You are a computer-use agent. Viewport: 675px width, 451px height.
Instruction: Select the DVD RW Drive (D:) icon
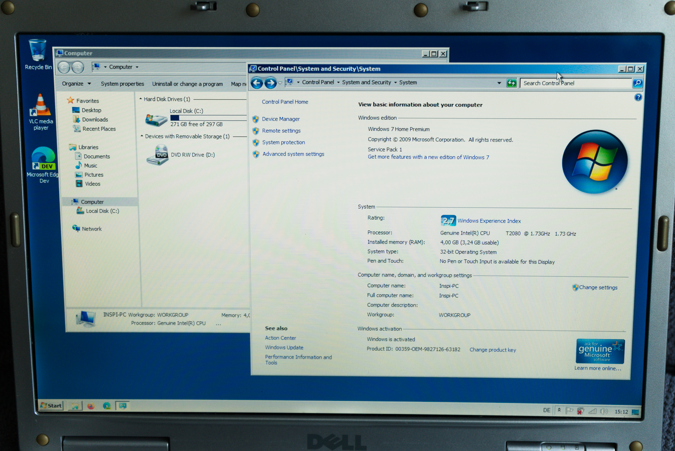coord(157,155)
